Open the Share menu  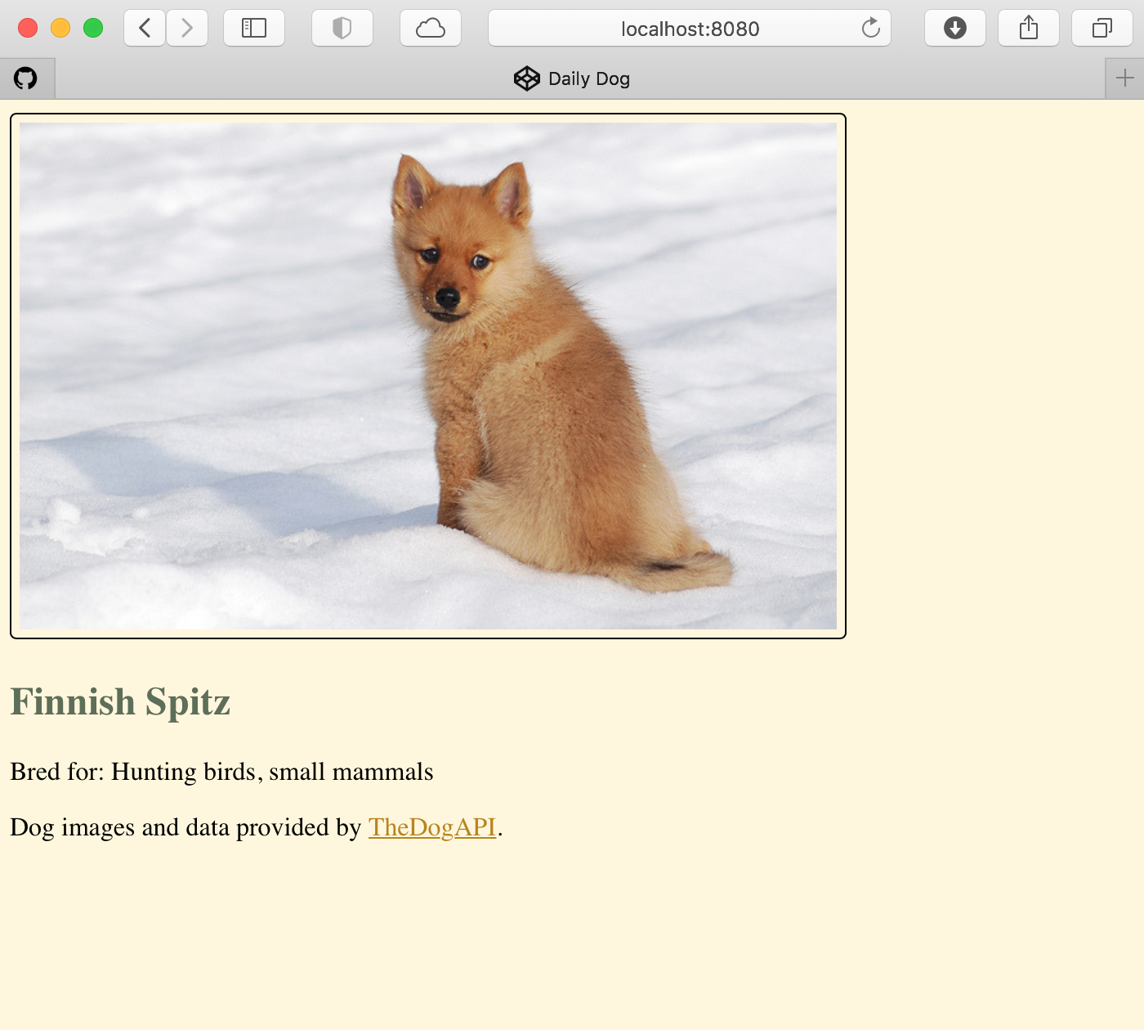pos(1029,29)
